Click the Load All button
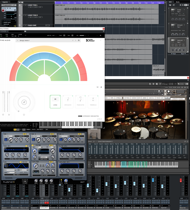The height and width of the screenshot is (210, 190). [x=151, y=98]
